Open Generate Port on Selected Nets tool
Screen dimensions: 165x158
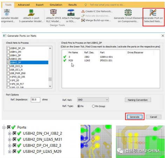point(153,16)
